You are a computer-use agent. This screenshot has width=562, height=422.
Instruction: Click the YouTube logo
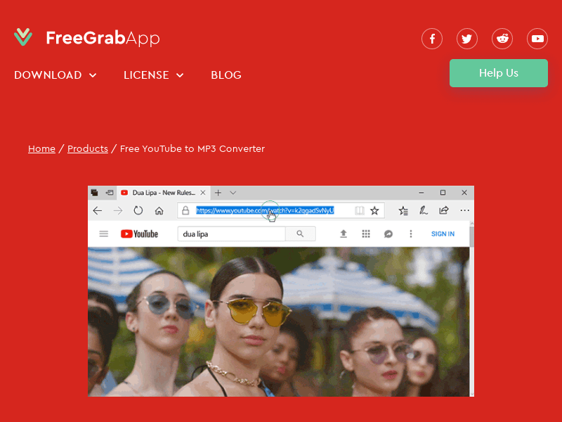pyautogui.click(x=139, y=234)
